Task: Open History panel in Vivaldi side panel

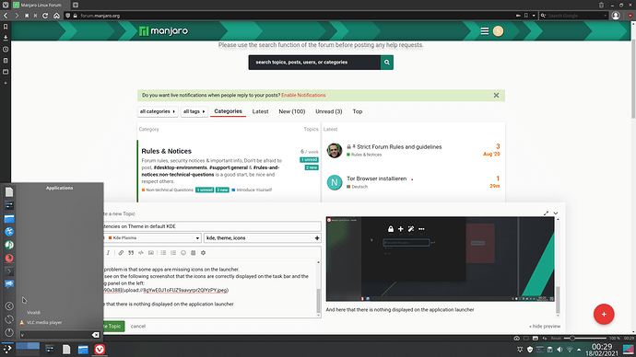Action: click(x=6, y=49)
